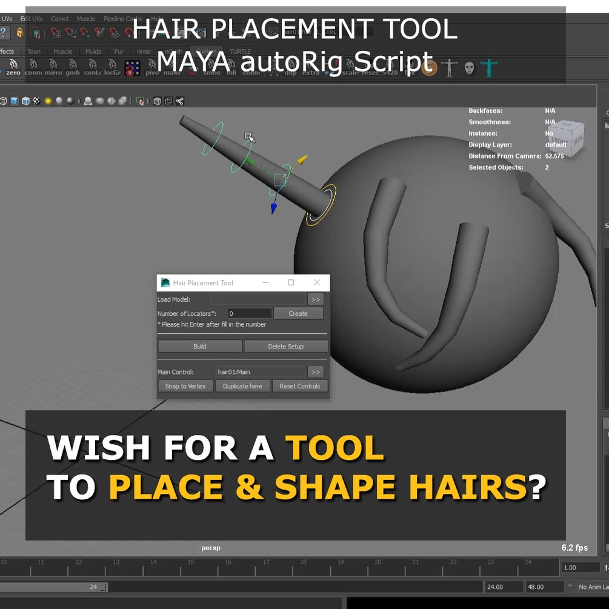The width and height of the screenshot is (609, 609).
Task: Run the zero shelf script
Action: (x=13, y=68)
